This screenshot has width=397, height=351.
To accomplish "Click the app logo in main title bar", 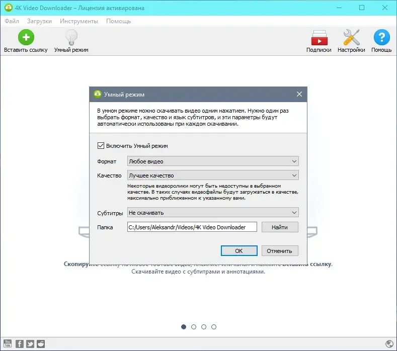I will click(9, 8).
